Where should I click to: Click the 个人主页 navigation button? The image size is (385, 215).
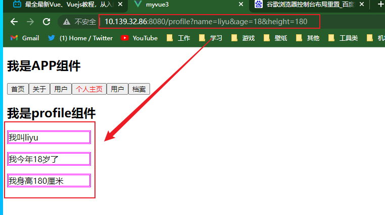(x=89, y=89)
